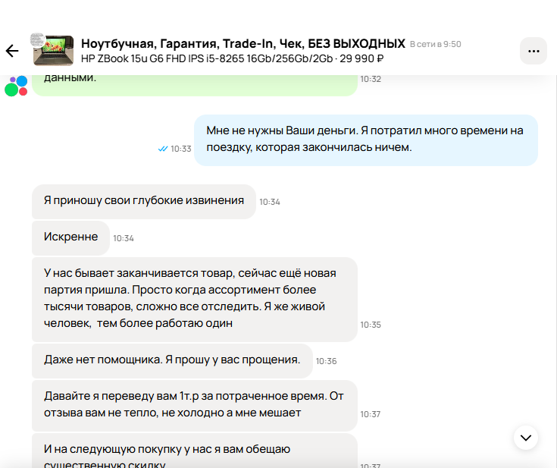Click the double-check read receipt at 10:33
The height and width of the screenshot is (468, 557).
[x=162, y=149]
